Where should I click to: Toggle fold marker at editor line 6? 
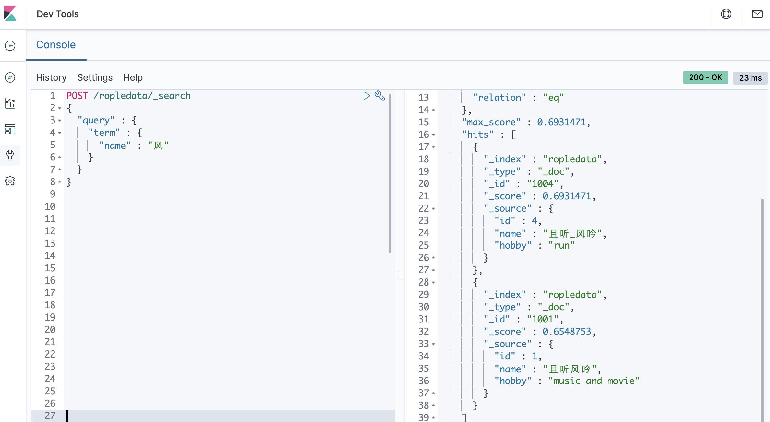point(60,158)
